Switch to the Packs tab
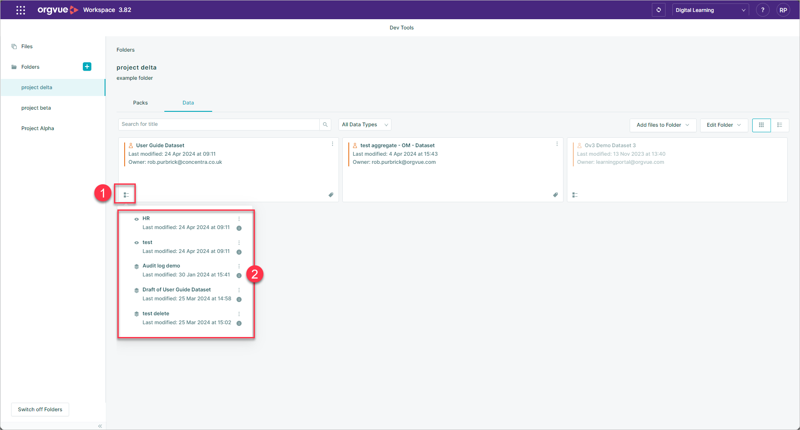The width and height of the screenshot is (800, 430). click(x=140, y=103)
